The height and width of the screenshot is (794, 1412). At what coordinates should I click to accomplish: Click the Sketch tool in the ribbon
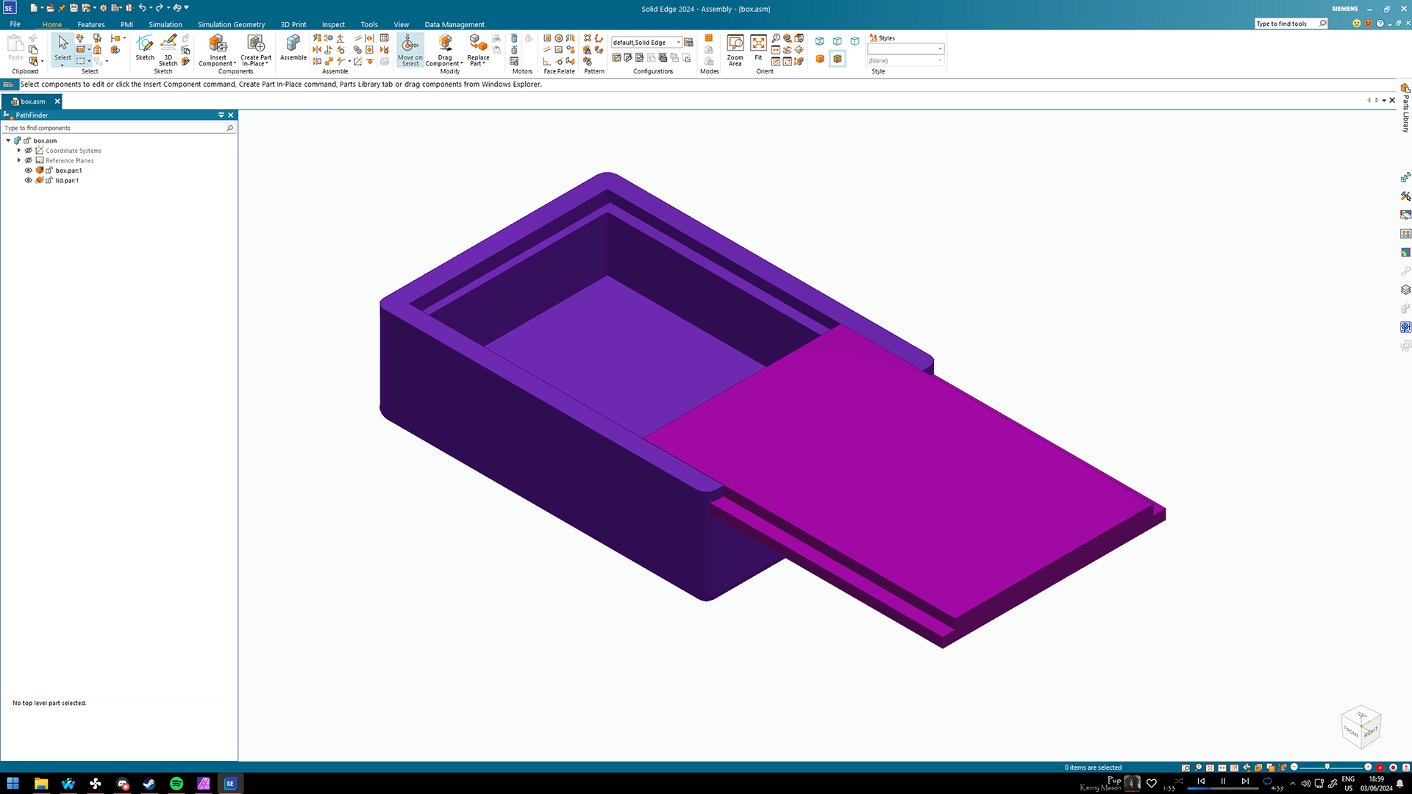[145, 47]
